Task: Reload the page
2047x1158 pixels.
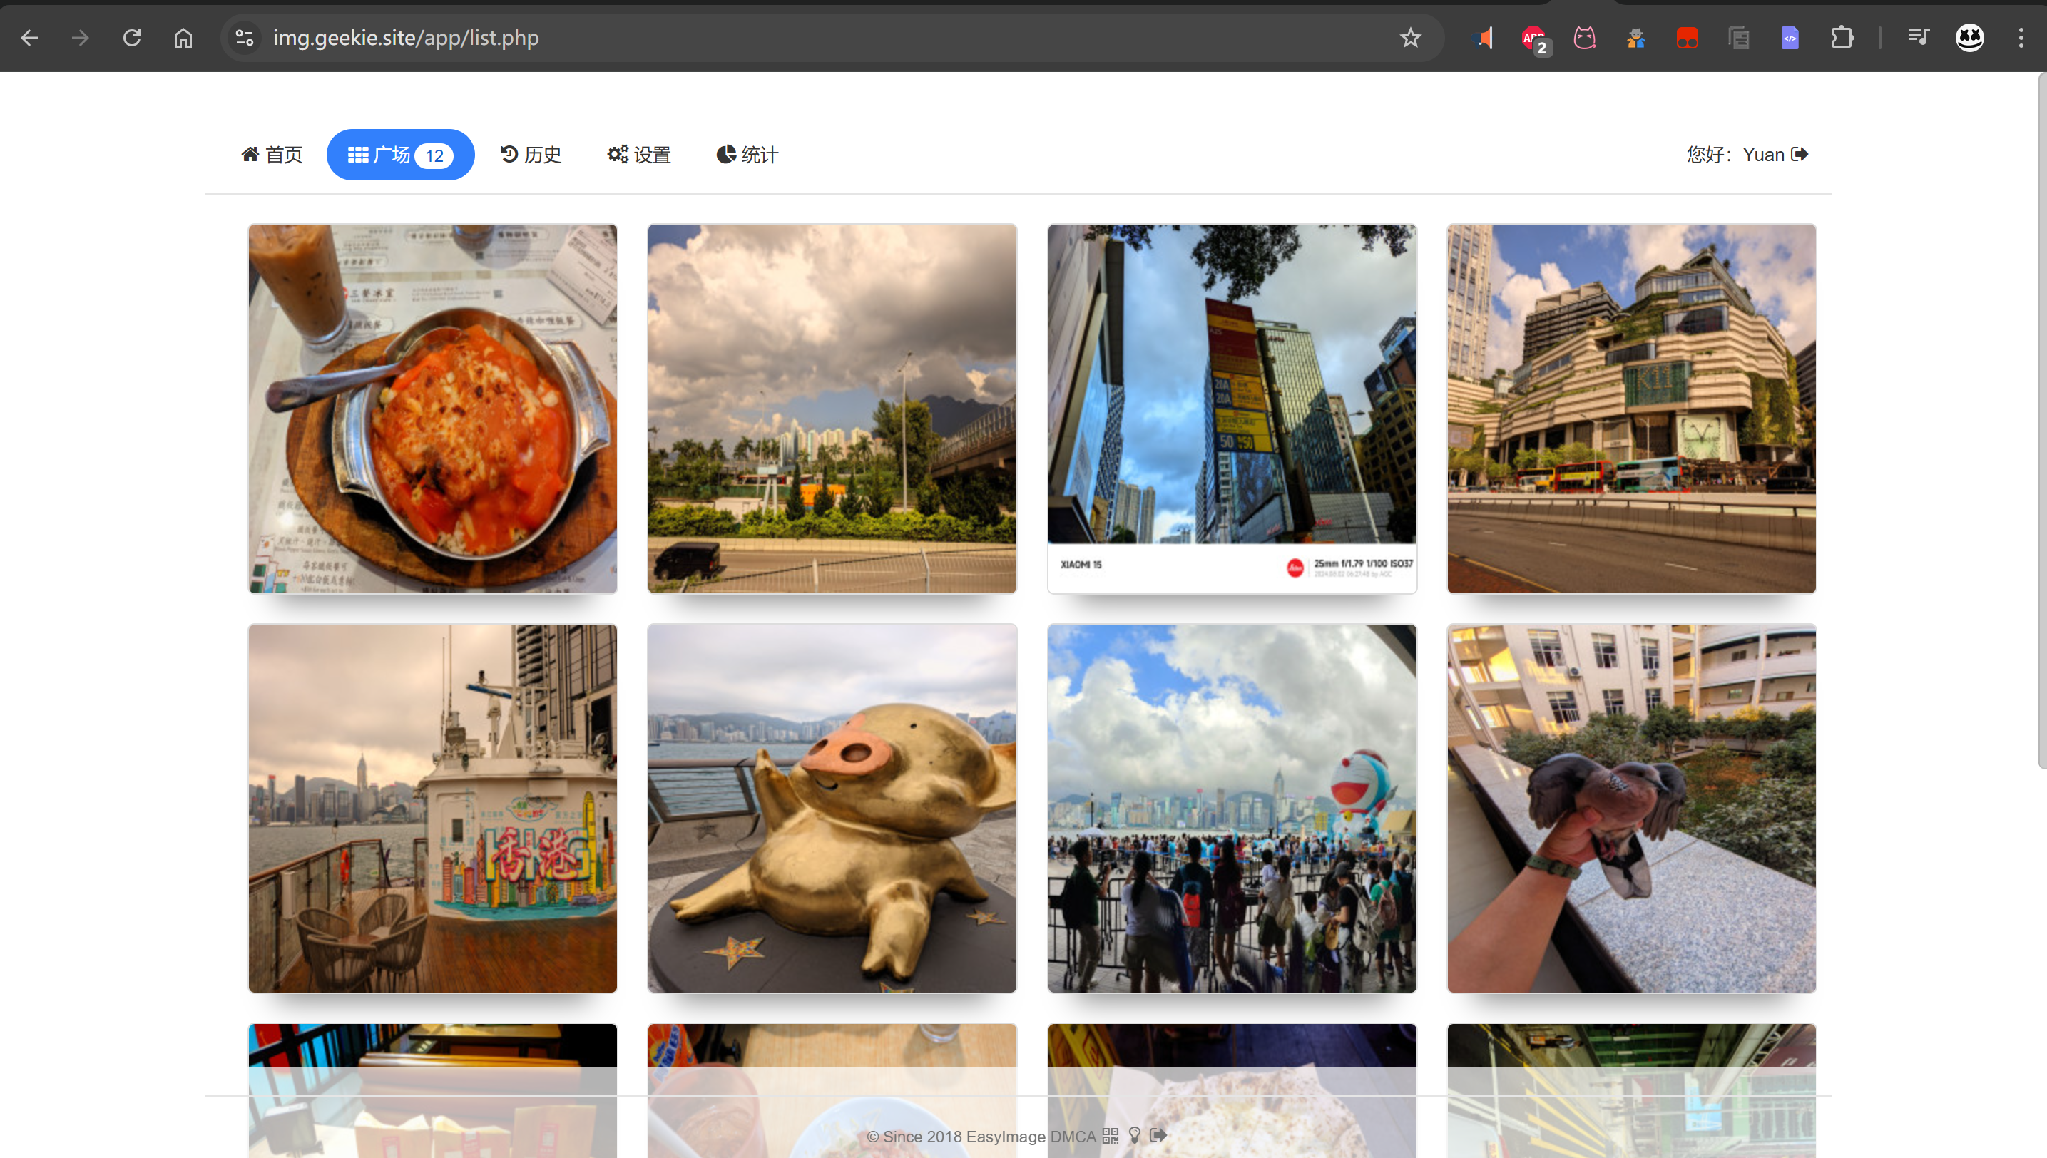Action: click(132, 37)
